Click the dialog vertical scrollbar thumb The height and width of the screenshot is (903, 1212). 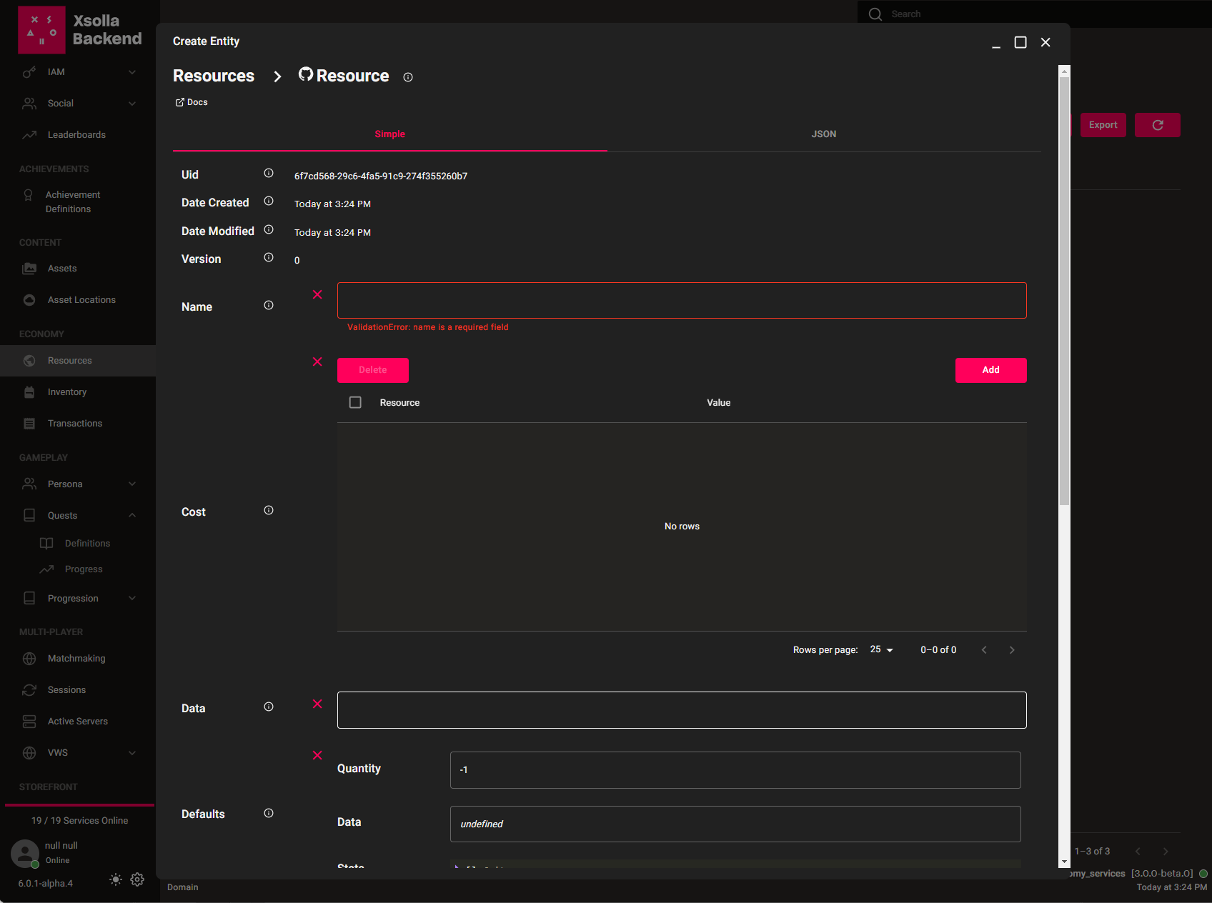click(1065, 291)
